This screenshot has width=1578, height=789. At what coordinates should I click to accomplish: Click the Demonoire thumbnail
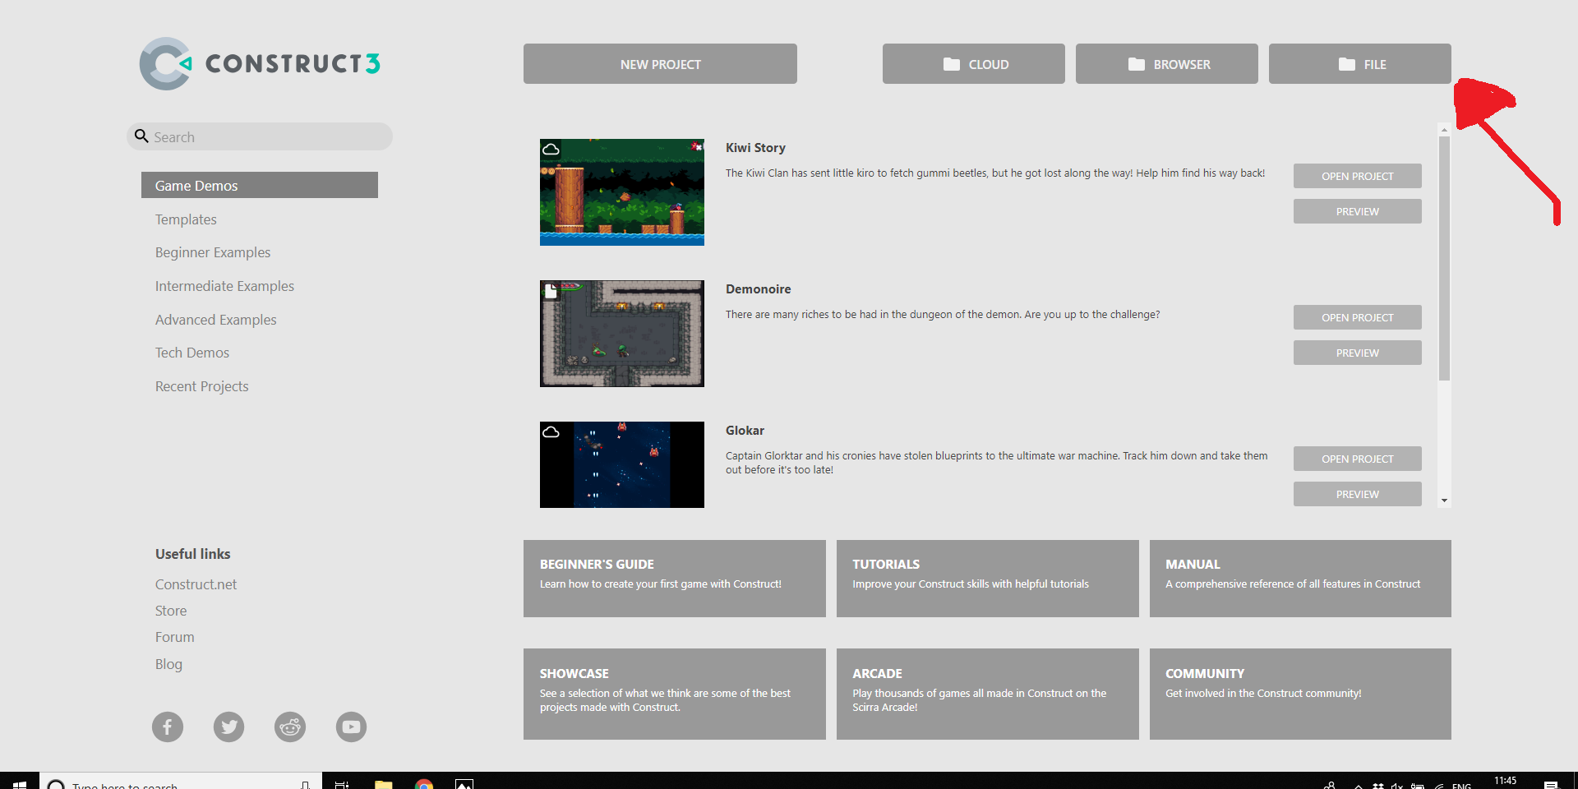[622, 334]
